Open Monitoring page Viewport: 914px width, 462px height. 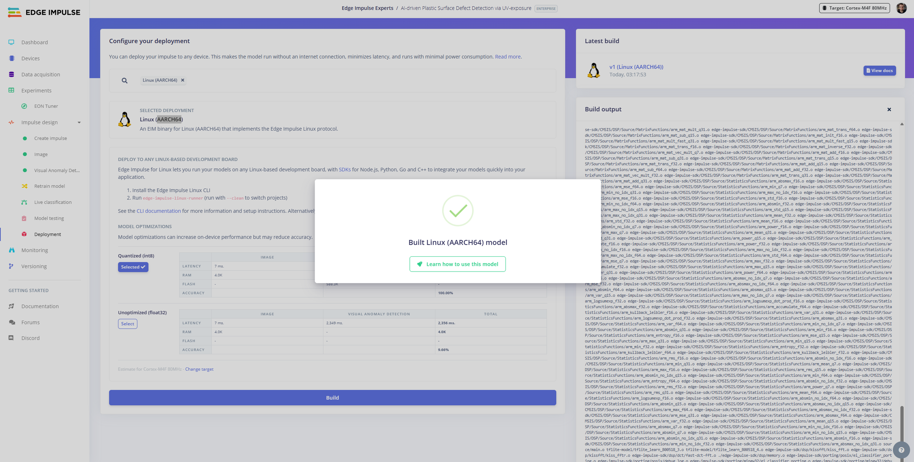[x=35, y=250]
